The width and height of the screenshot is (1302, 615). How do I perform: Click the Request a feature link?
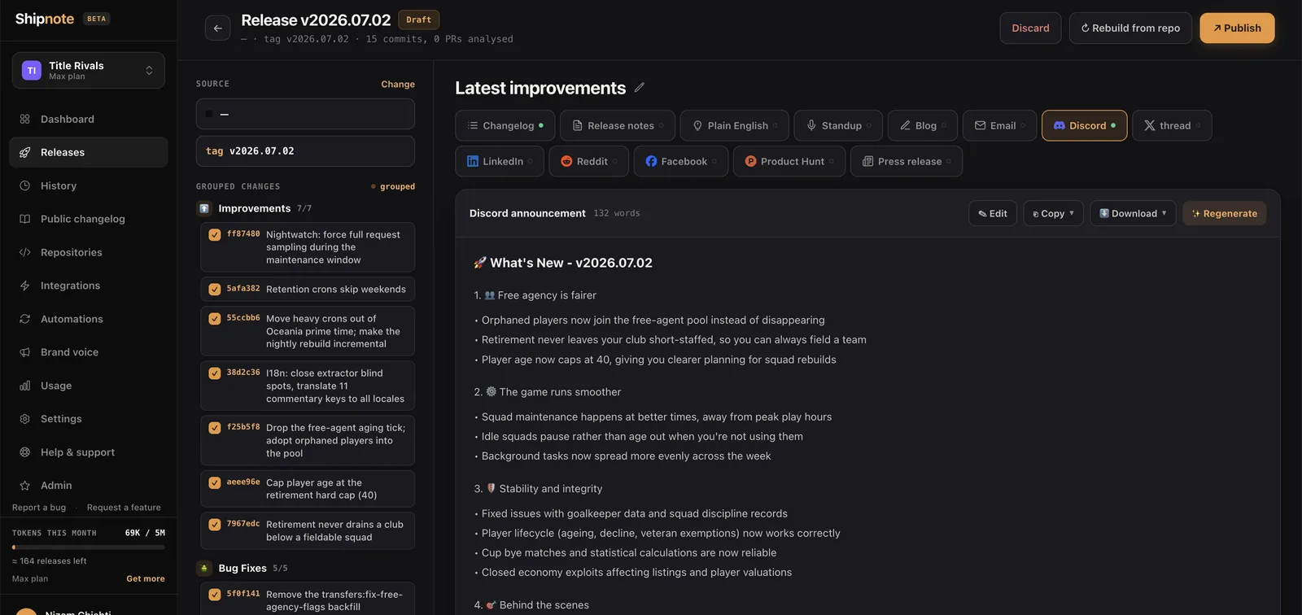pyautogui.click(x=124, y=507)
